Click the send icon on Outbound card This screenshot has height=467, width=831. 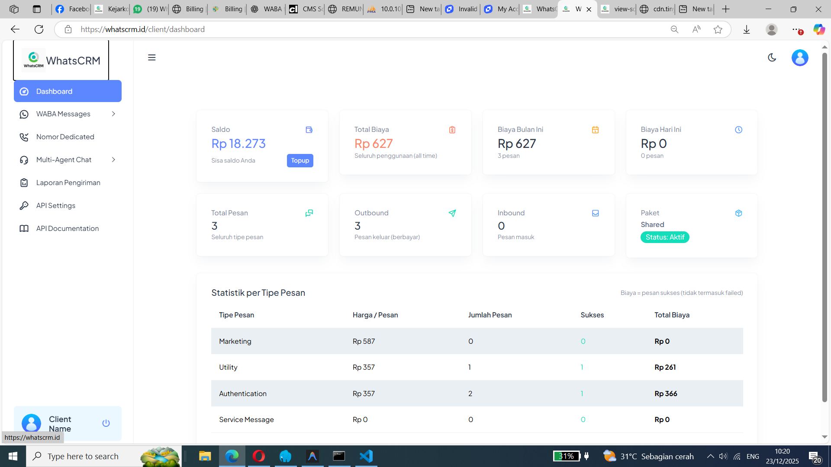(x=452, y=213)
